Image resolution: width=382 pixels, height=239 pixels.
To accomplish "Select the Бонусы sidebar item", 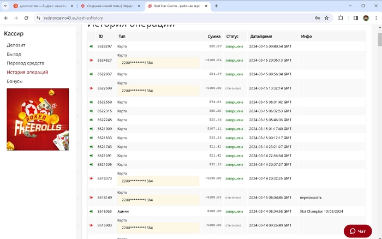I will click(15, 81).
